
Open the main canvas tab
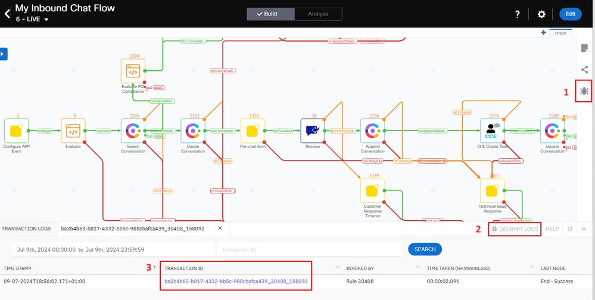pos(560,33)
